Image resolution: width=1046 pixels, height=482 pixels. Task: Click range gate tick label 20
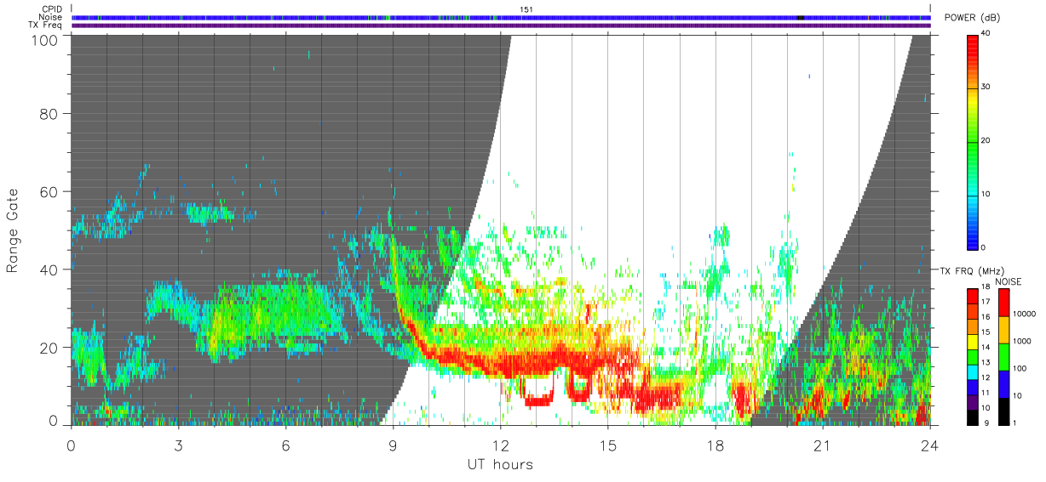pyautogui.click(x=49, y=347)
